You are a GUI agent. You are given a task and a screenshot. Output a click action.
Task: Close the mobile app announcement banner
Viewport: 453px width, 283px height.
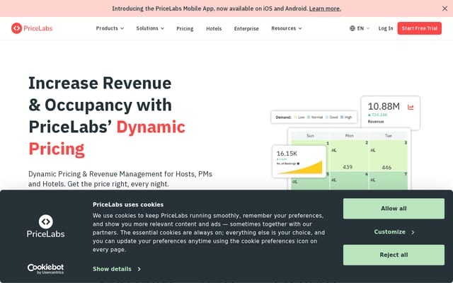coord(445,8)
